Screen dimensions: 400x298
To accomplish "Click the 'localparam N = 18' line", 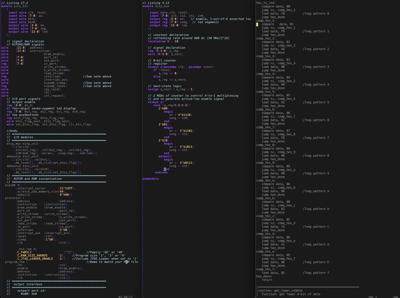I will (x=163, y=41).
